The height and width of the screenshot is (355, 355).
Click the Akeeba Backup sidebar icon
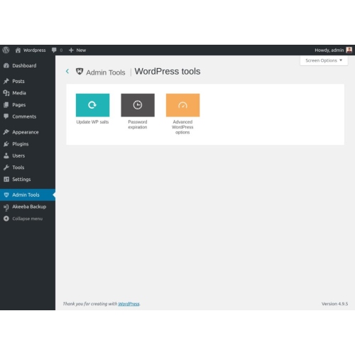pos(6,207)
